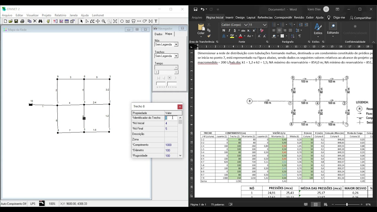377x212 pixels.
Task: Save the EPANET project with the diskette icon
Action: coord(16,21)
